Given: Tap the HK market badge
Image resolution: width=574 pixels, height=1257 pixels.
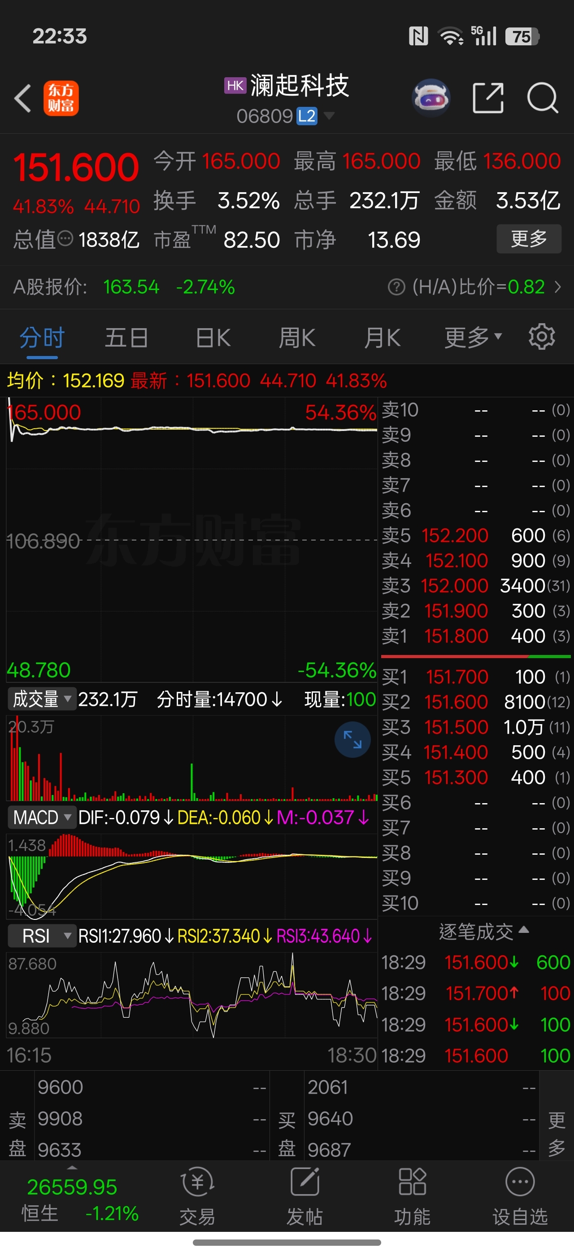Looking at the screenshot, I should coord(235,85).
